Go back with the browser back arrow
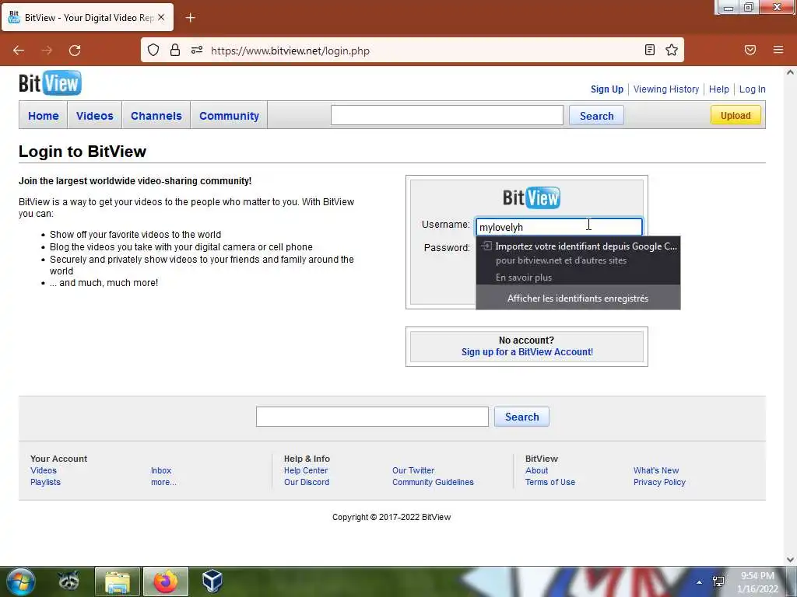Viewport: 797px width, 597px height. click(x=19, y=51)
